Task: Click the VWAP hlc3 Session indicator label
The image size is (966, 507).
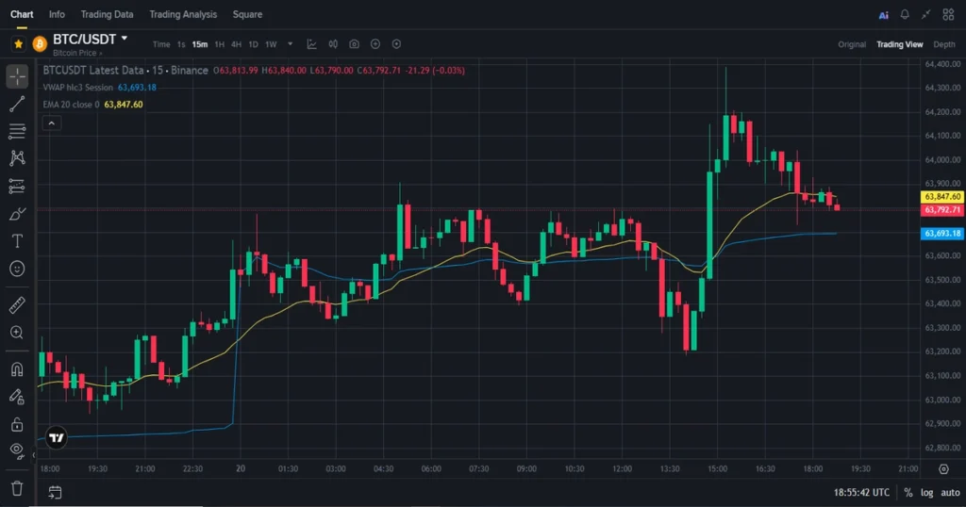Action: click(x=77, y=88)
